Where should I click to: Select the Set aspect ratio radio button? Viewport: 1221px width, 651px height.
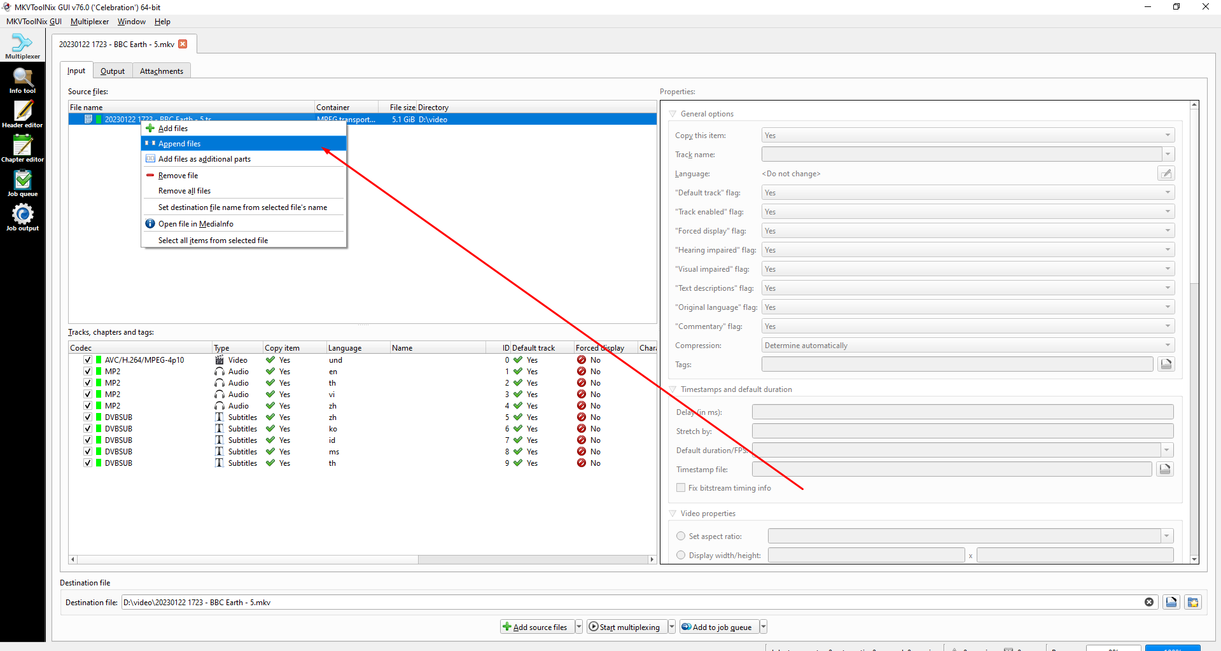coord(681,536)
